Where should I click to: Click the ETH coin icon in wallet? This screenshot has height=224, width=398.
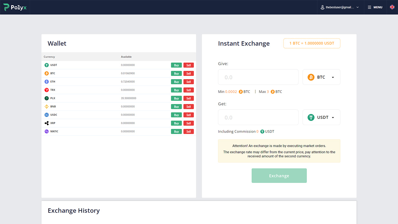[47, 82]
